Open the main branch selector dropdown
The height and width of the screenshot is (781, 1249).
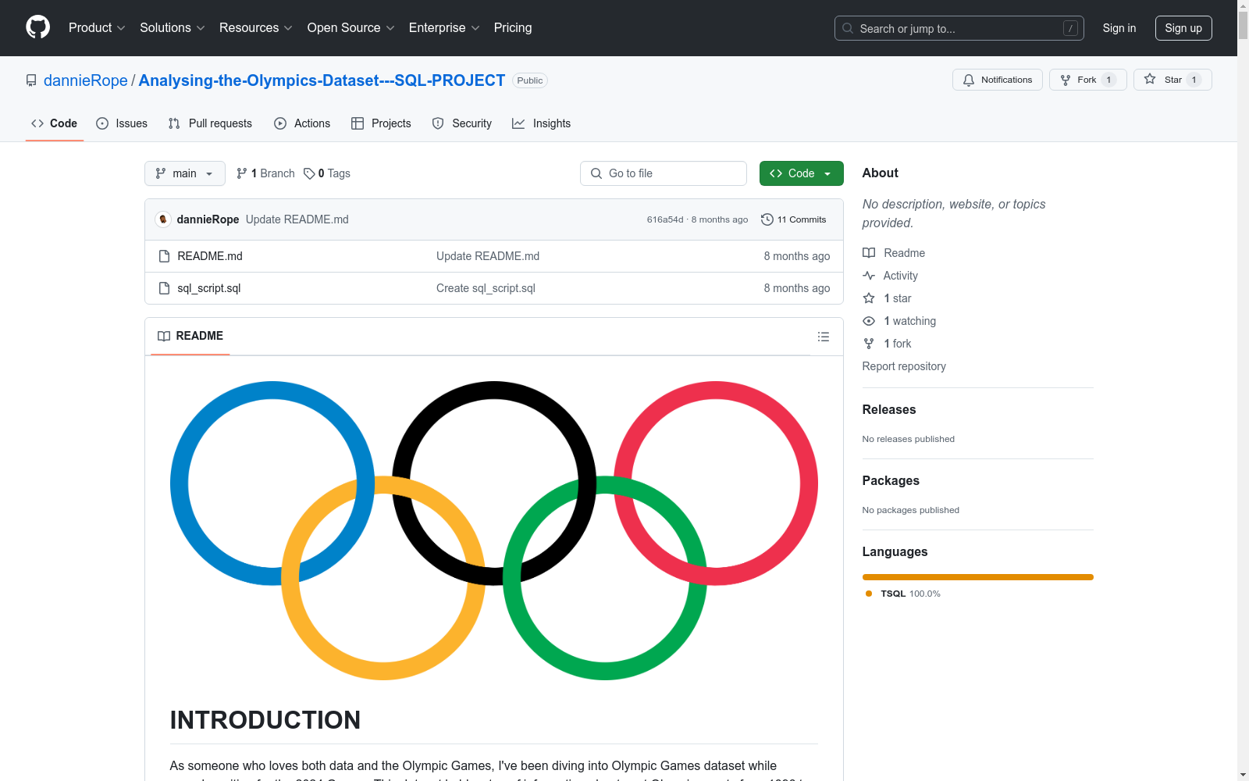click(x=185, y=173)
